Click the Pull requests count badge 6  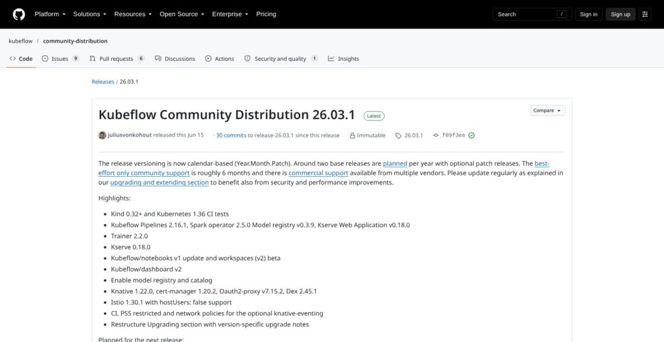click(141, 58)
